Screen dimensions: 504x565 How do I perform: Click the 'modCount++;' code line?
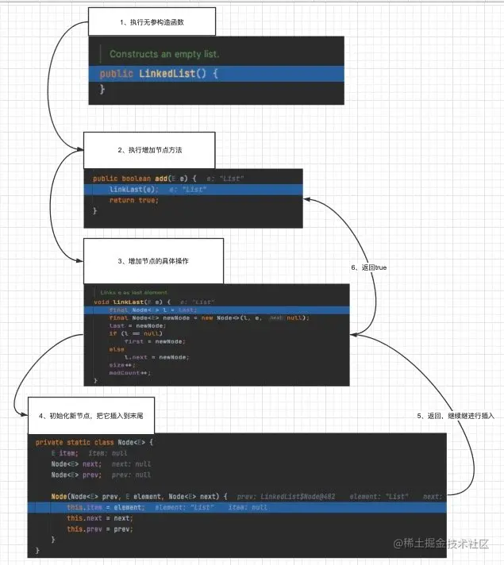point(130,373)
